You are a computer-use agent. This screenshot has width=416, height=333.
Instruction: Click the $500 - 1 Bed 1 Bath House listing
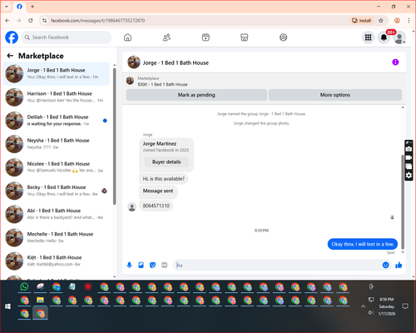(x=162, y=84)
